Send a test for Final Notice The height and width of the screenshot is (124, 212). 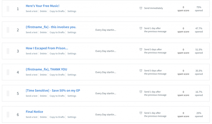[31, 117]
